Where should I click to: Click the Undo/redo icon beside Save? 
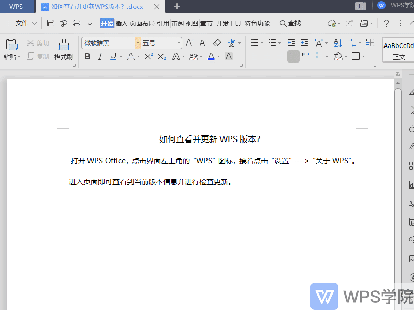point(63,23)
